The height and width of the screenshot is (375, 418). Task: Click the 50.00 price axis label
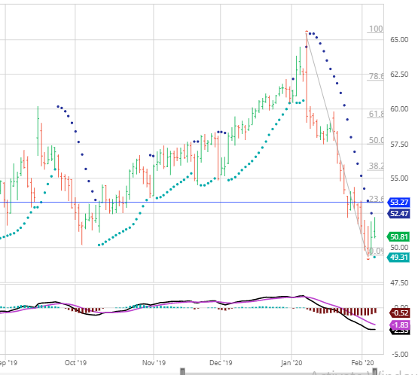point(399,248)
